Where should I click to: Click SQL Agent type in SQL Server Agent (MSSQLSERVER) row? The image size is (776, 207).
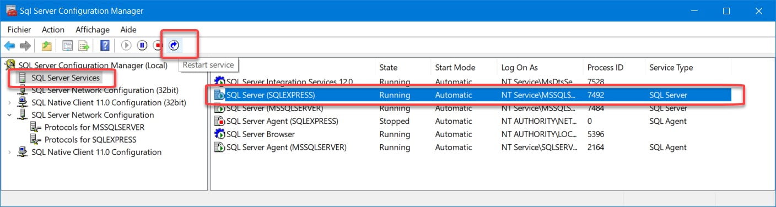[x=668, y=148]
